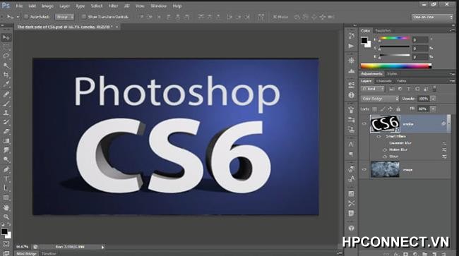Viewport: 459px width, 256px height.
Task: Open the Color panel flyout menu
Action: coord(452,30)
